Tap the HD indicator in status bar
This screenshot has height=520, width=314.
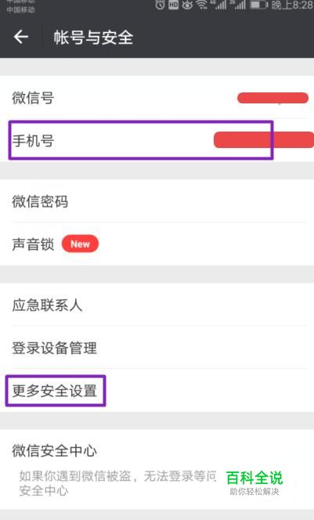173,5
